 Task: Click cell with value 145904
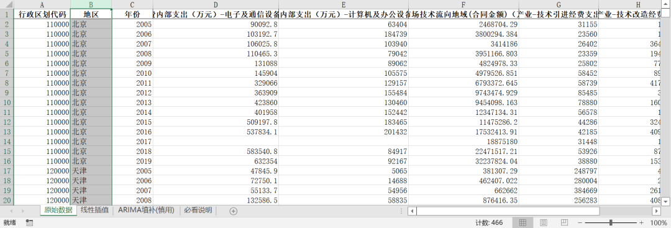[216, 73]
